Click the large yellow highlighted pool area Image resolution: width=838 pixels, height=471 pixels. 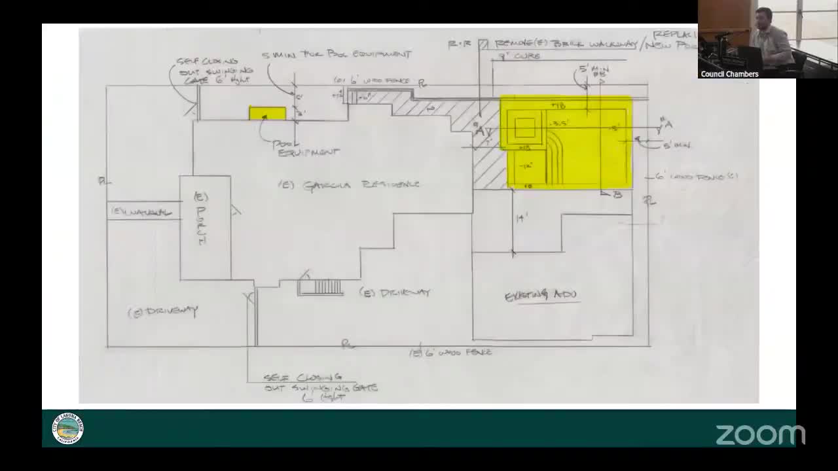point(566,143)
